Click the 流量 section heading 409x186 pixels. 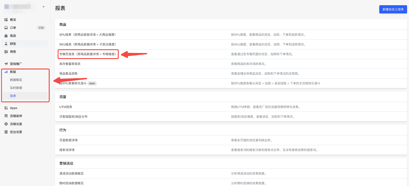(63, 97)
